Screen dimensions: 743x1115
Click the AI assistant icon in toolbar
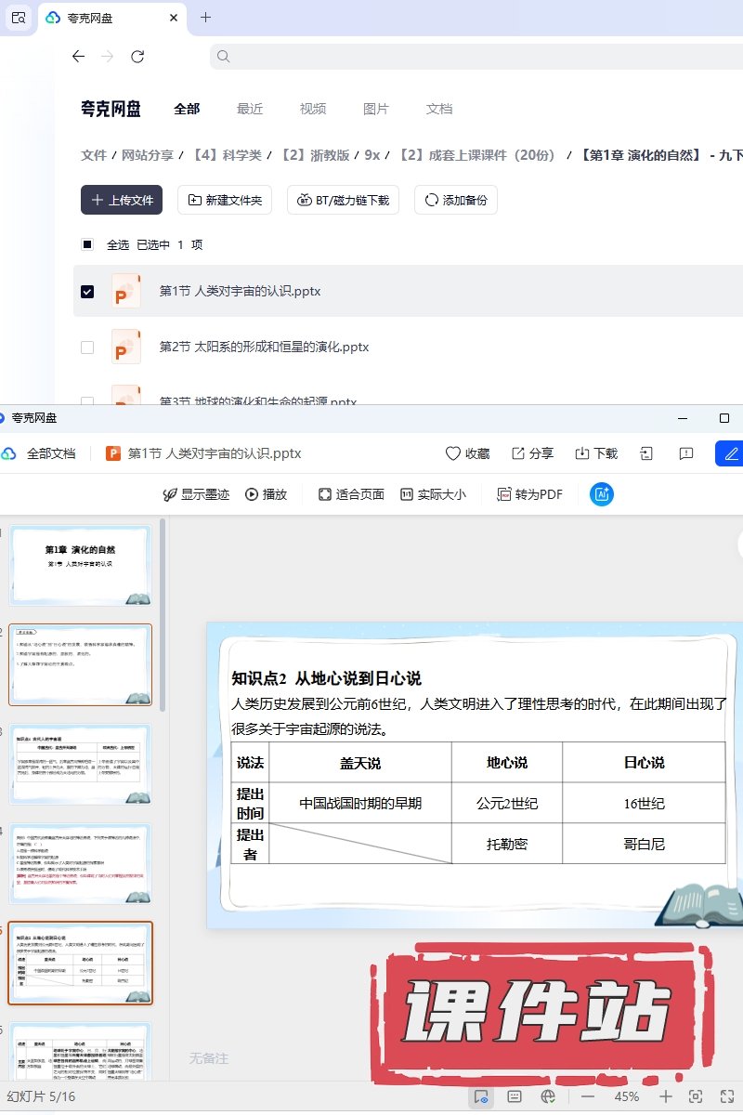602,494
